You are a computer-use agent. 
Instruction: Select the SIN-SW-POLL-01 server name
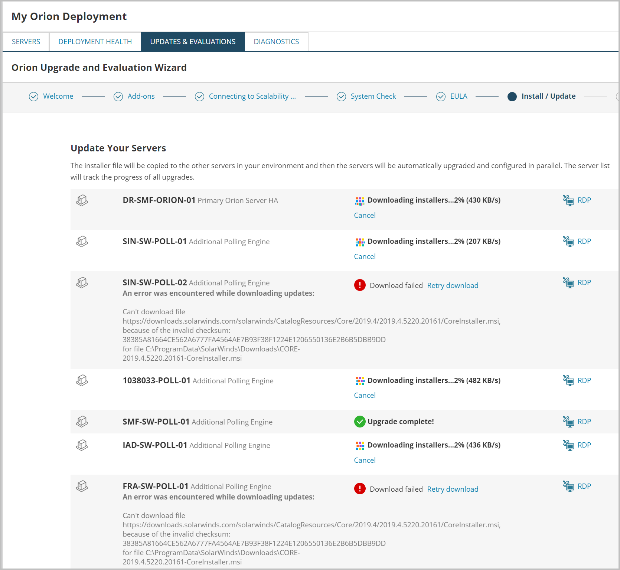[x=154, y=241]
